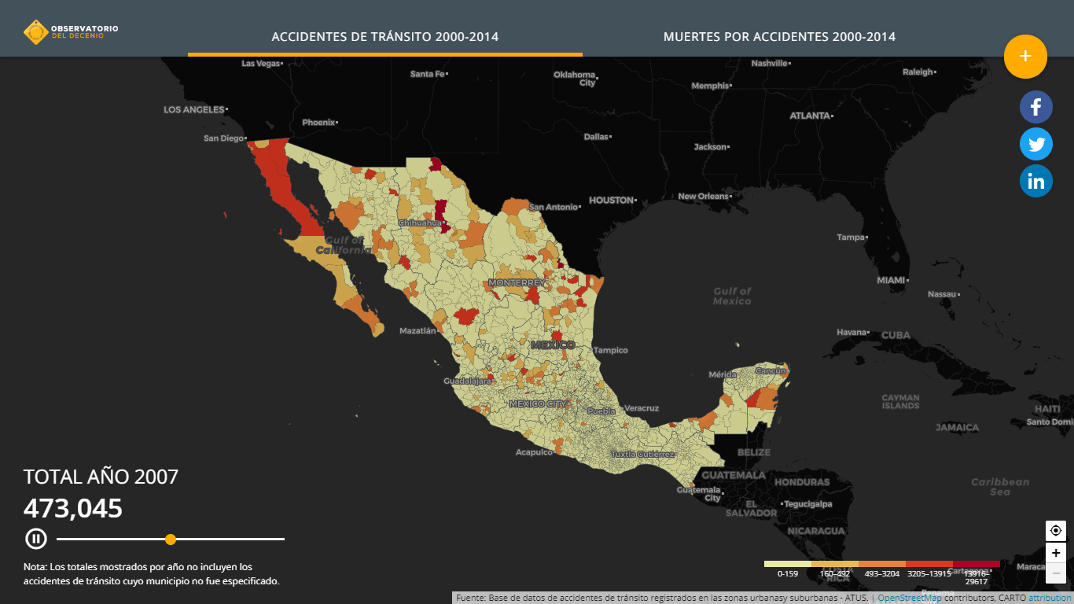Click the 3205-13915 red legend swatch

point(929,564)
